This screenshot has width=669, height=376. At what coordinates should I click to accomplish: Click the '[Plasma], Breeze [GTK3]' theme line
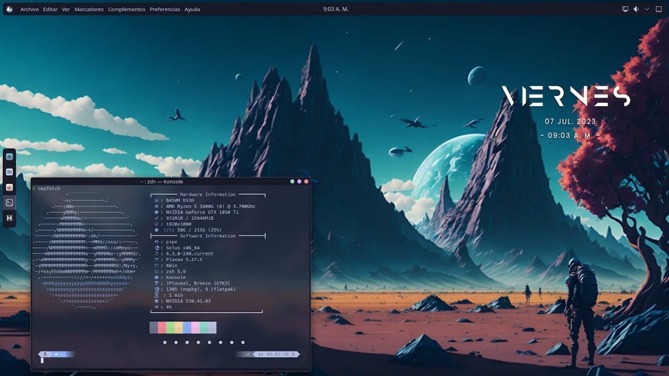coord(198,283)
